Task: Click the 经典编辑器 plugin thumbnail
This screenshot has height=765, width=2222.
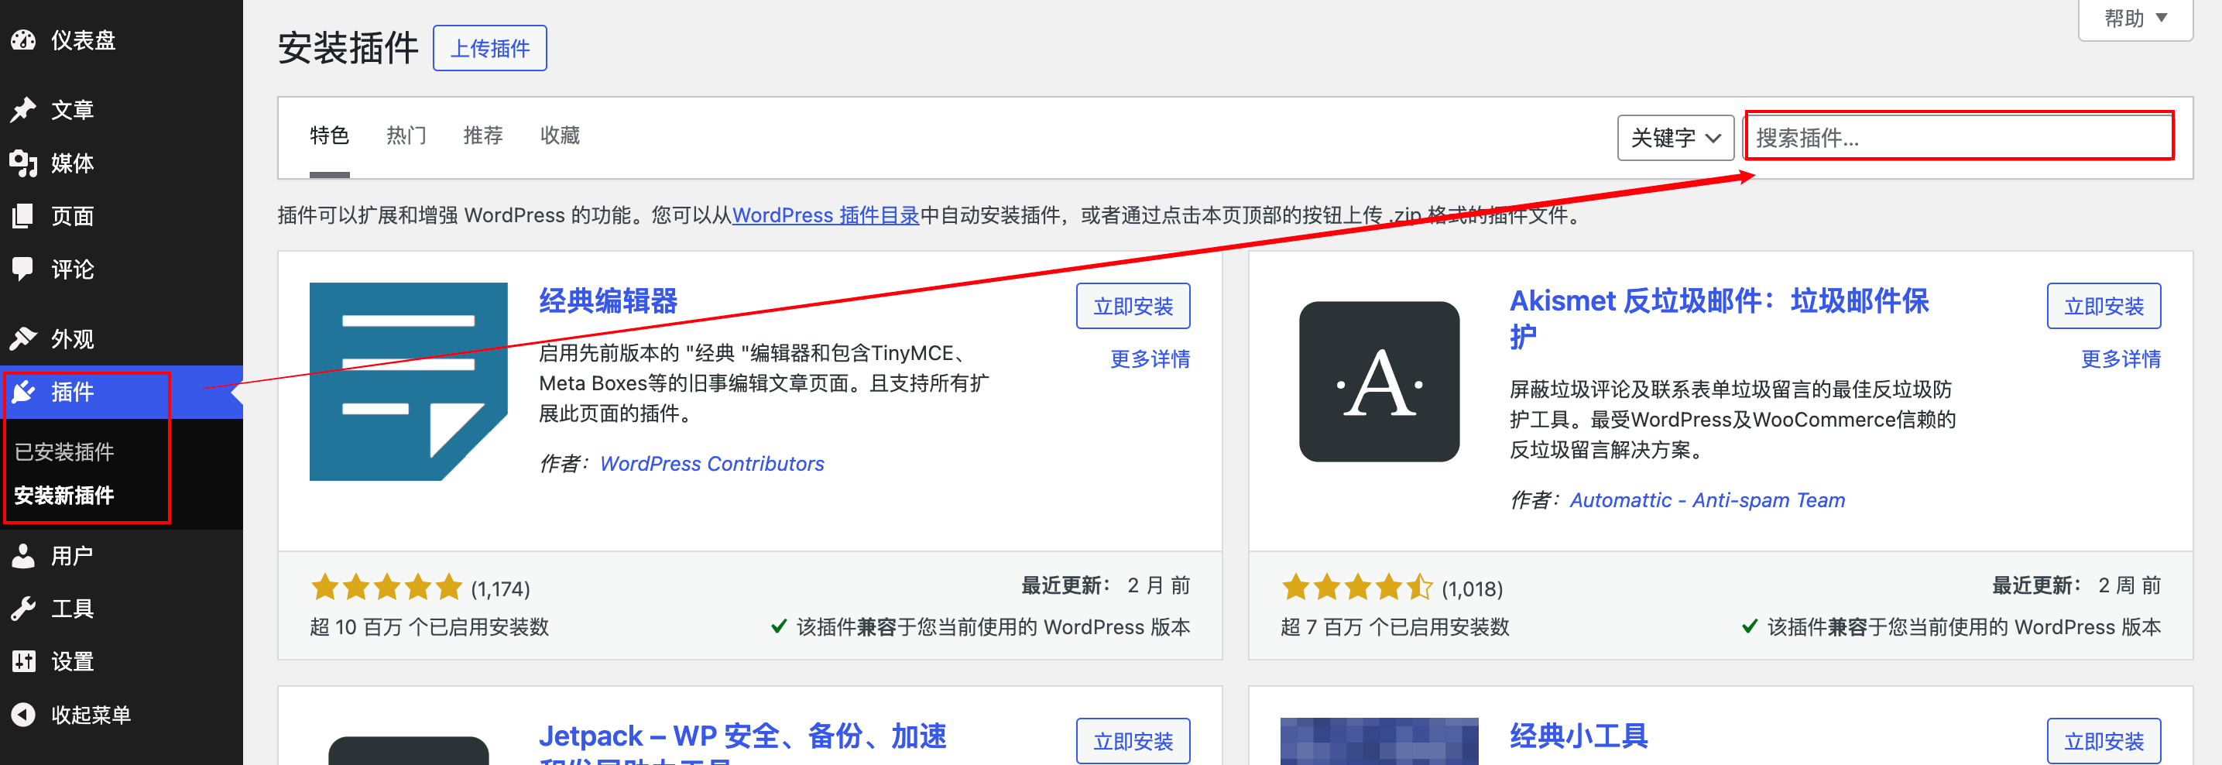Action: click(408, 381)
